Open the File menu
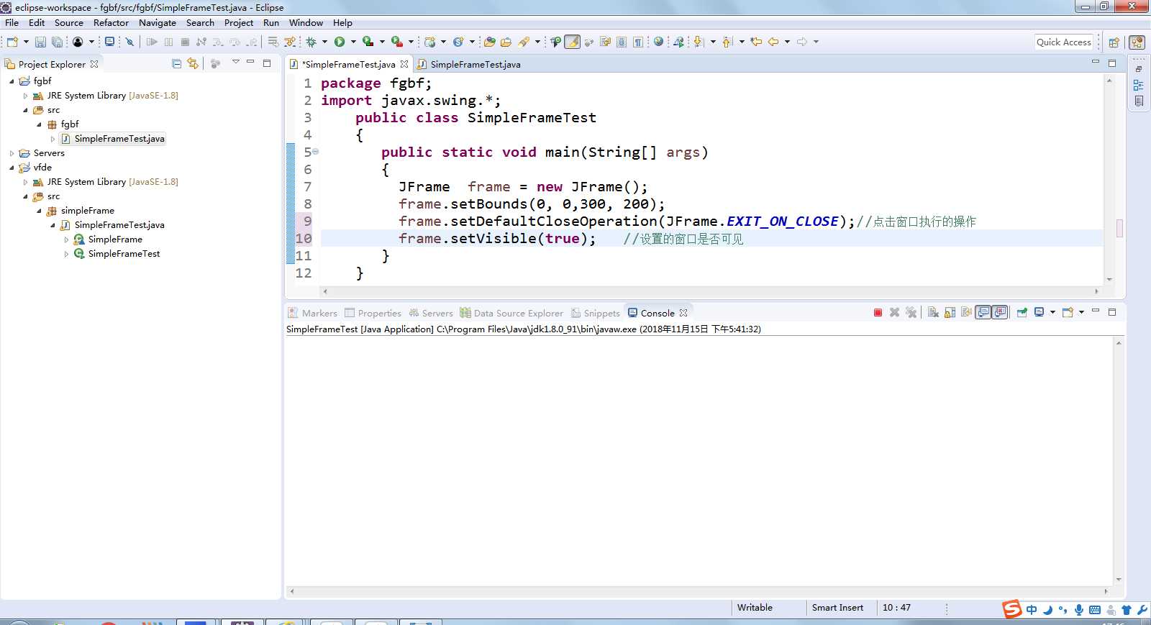 coord(12,23)
